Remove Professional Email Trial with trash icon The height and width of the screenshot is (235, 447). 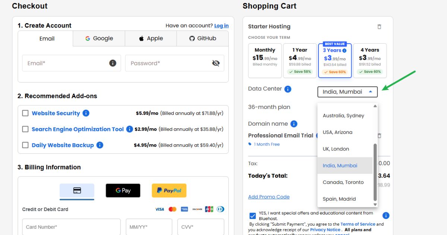pyautogui.click(x=379, y=135)
